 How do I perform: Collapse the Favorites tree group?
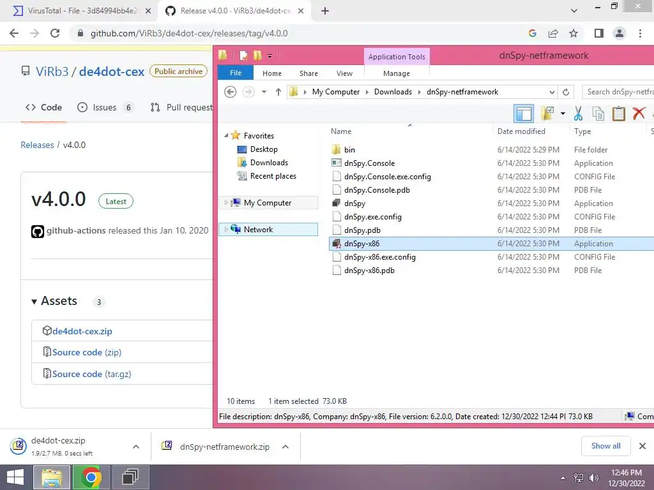pyautogui.click(x=227, y=135)
